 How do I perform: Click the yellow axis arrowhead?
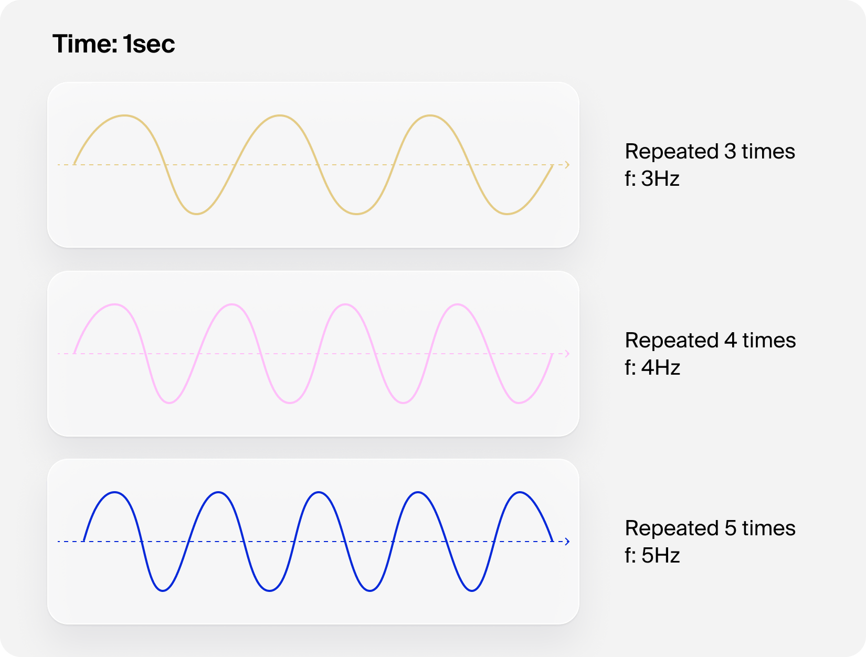click(567, 165)
